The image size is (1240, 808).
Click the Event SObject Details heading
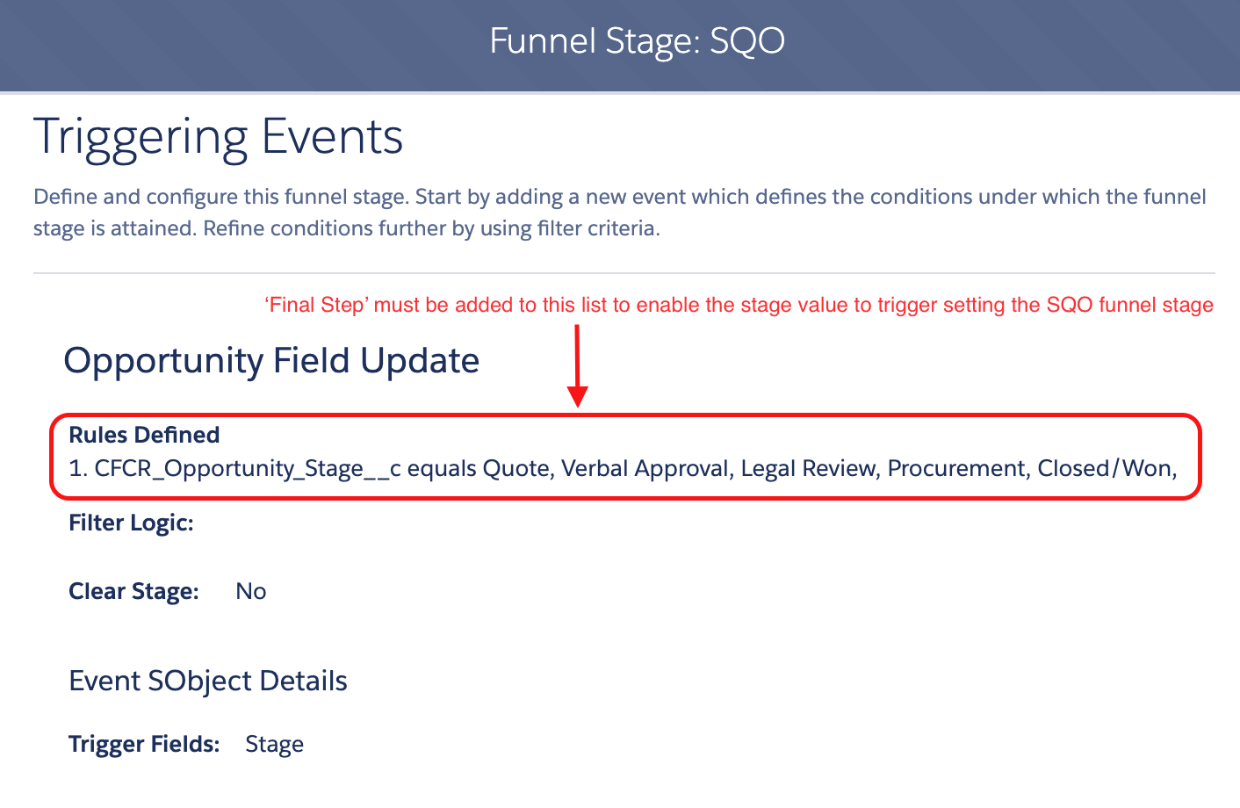[x=208, y=681]
